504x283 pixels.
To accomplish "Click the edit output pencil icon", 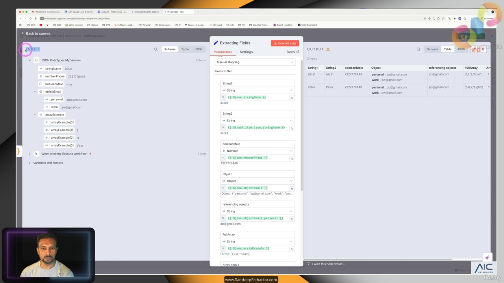I will (x=474, y=49).
